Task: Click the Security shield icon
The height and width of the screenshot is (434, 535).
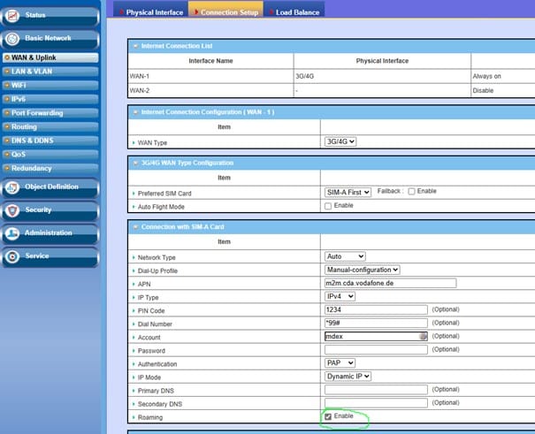Action: (12, 210)
